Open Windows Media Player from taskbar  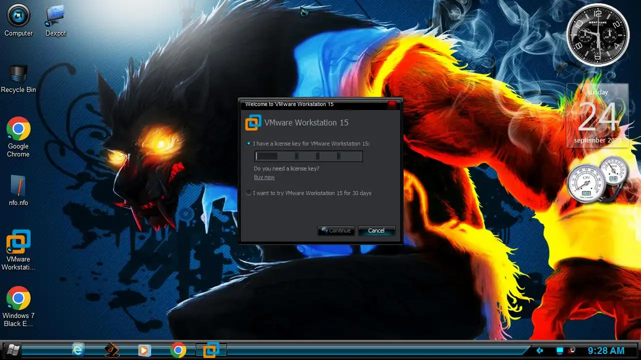point(144,350)
